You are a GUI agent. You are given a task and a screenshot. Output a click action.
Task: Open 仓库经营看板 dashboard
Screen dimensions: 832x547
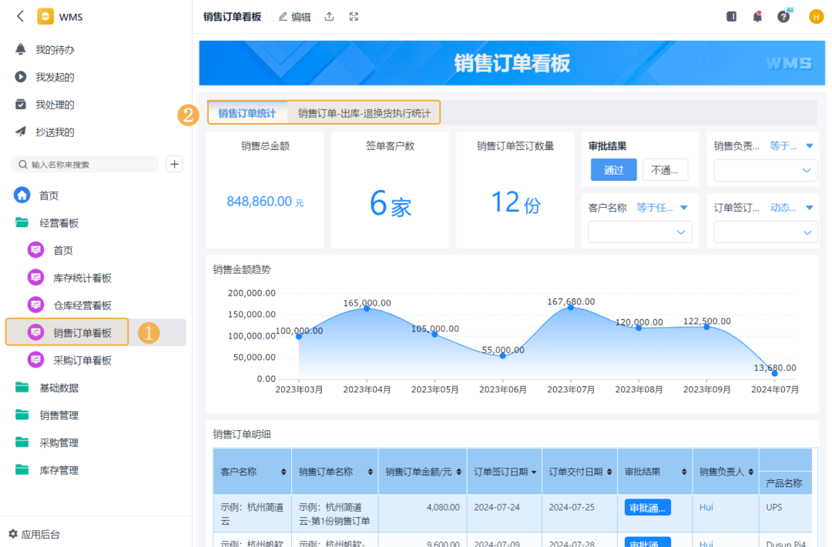(82, 305)
